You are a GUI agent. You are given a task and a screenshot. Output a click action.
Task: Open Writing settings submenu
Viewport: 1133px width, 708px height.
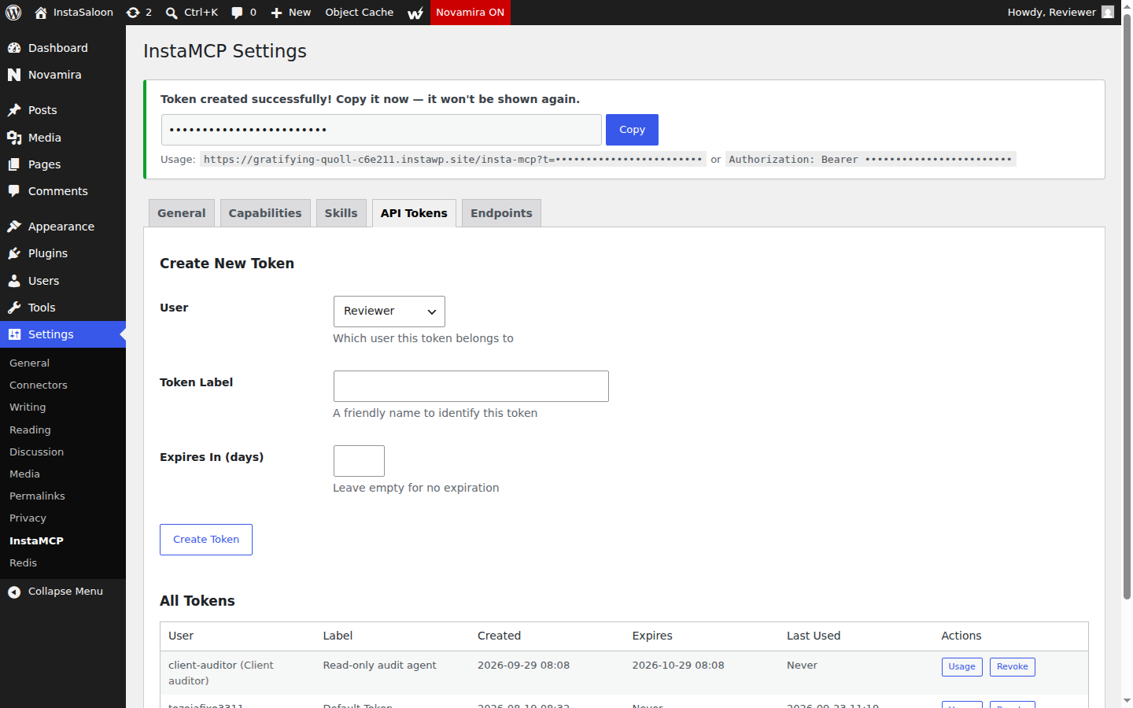point(28,407)
